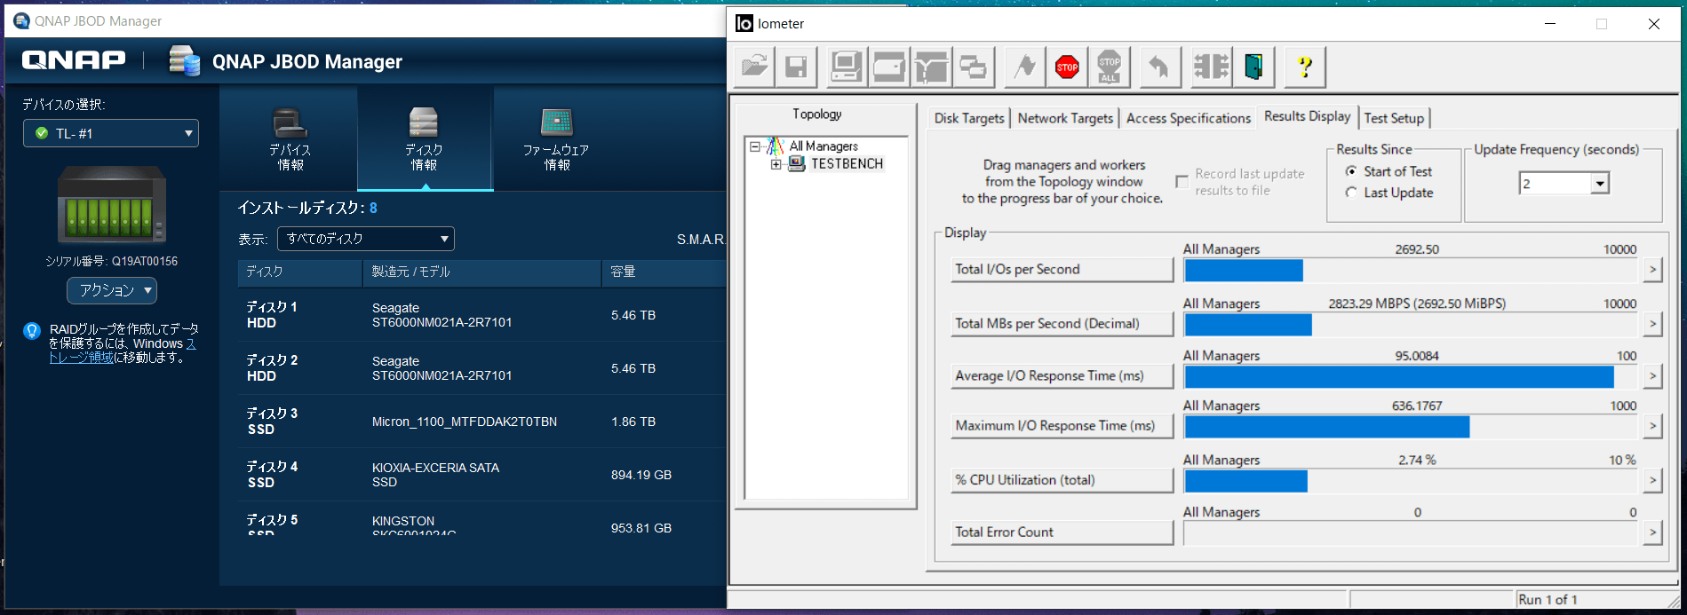The height and width of the screenshot is (615, 1687).
Task: Open the About Iometer question mark icon
Action: (x=1305, y=67)
